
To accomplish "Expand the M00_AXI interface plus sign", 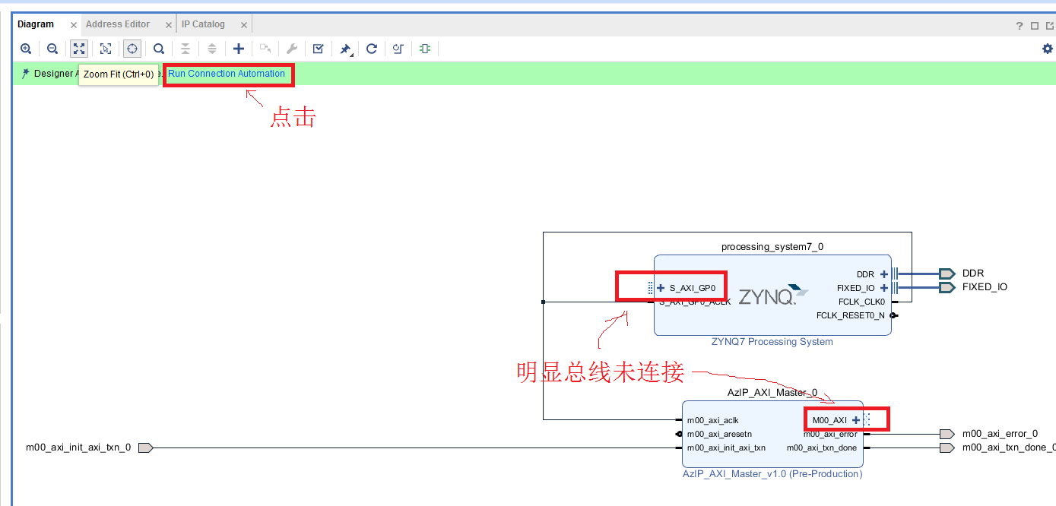I will 856,420.
